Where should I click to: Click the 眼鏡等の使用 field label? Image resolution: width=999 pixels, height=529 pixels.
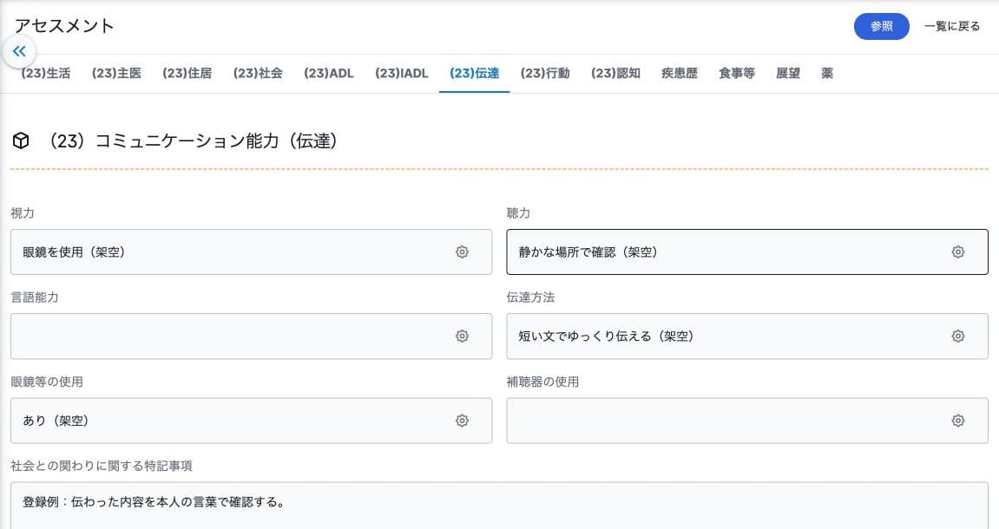point(47,382)
